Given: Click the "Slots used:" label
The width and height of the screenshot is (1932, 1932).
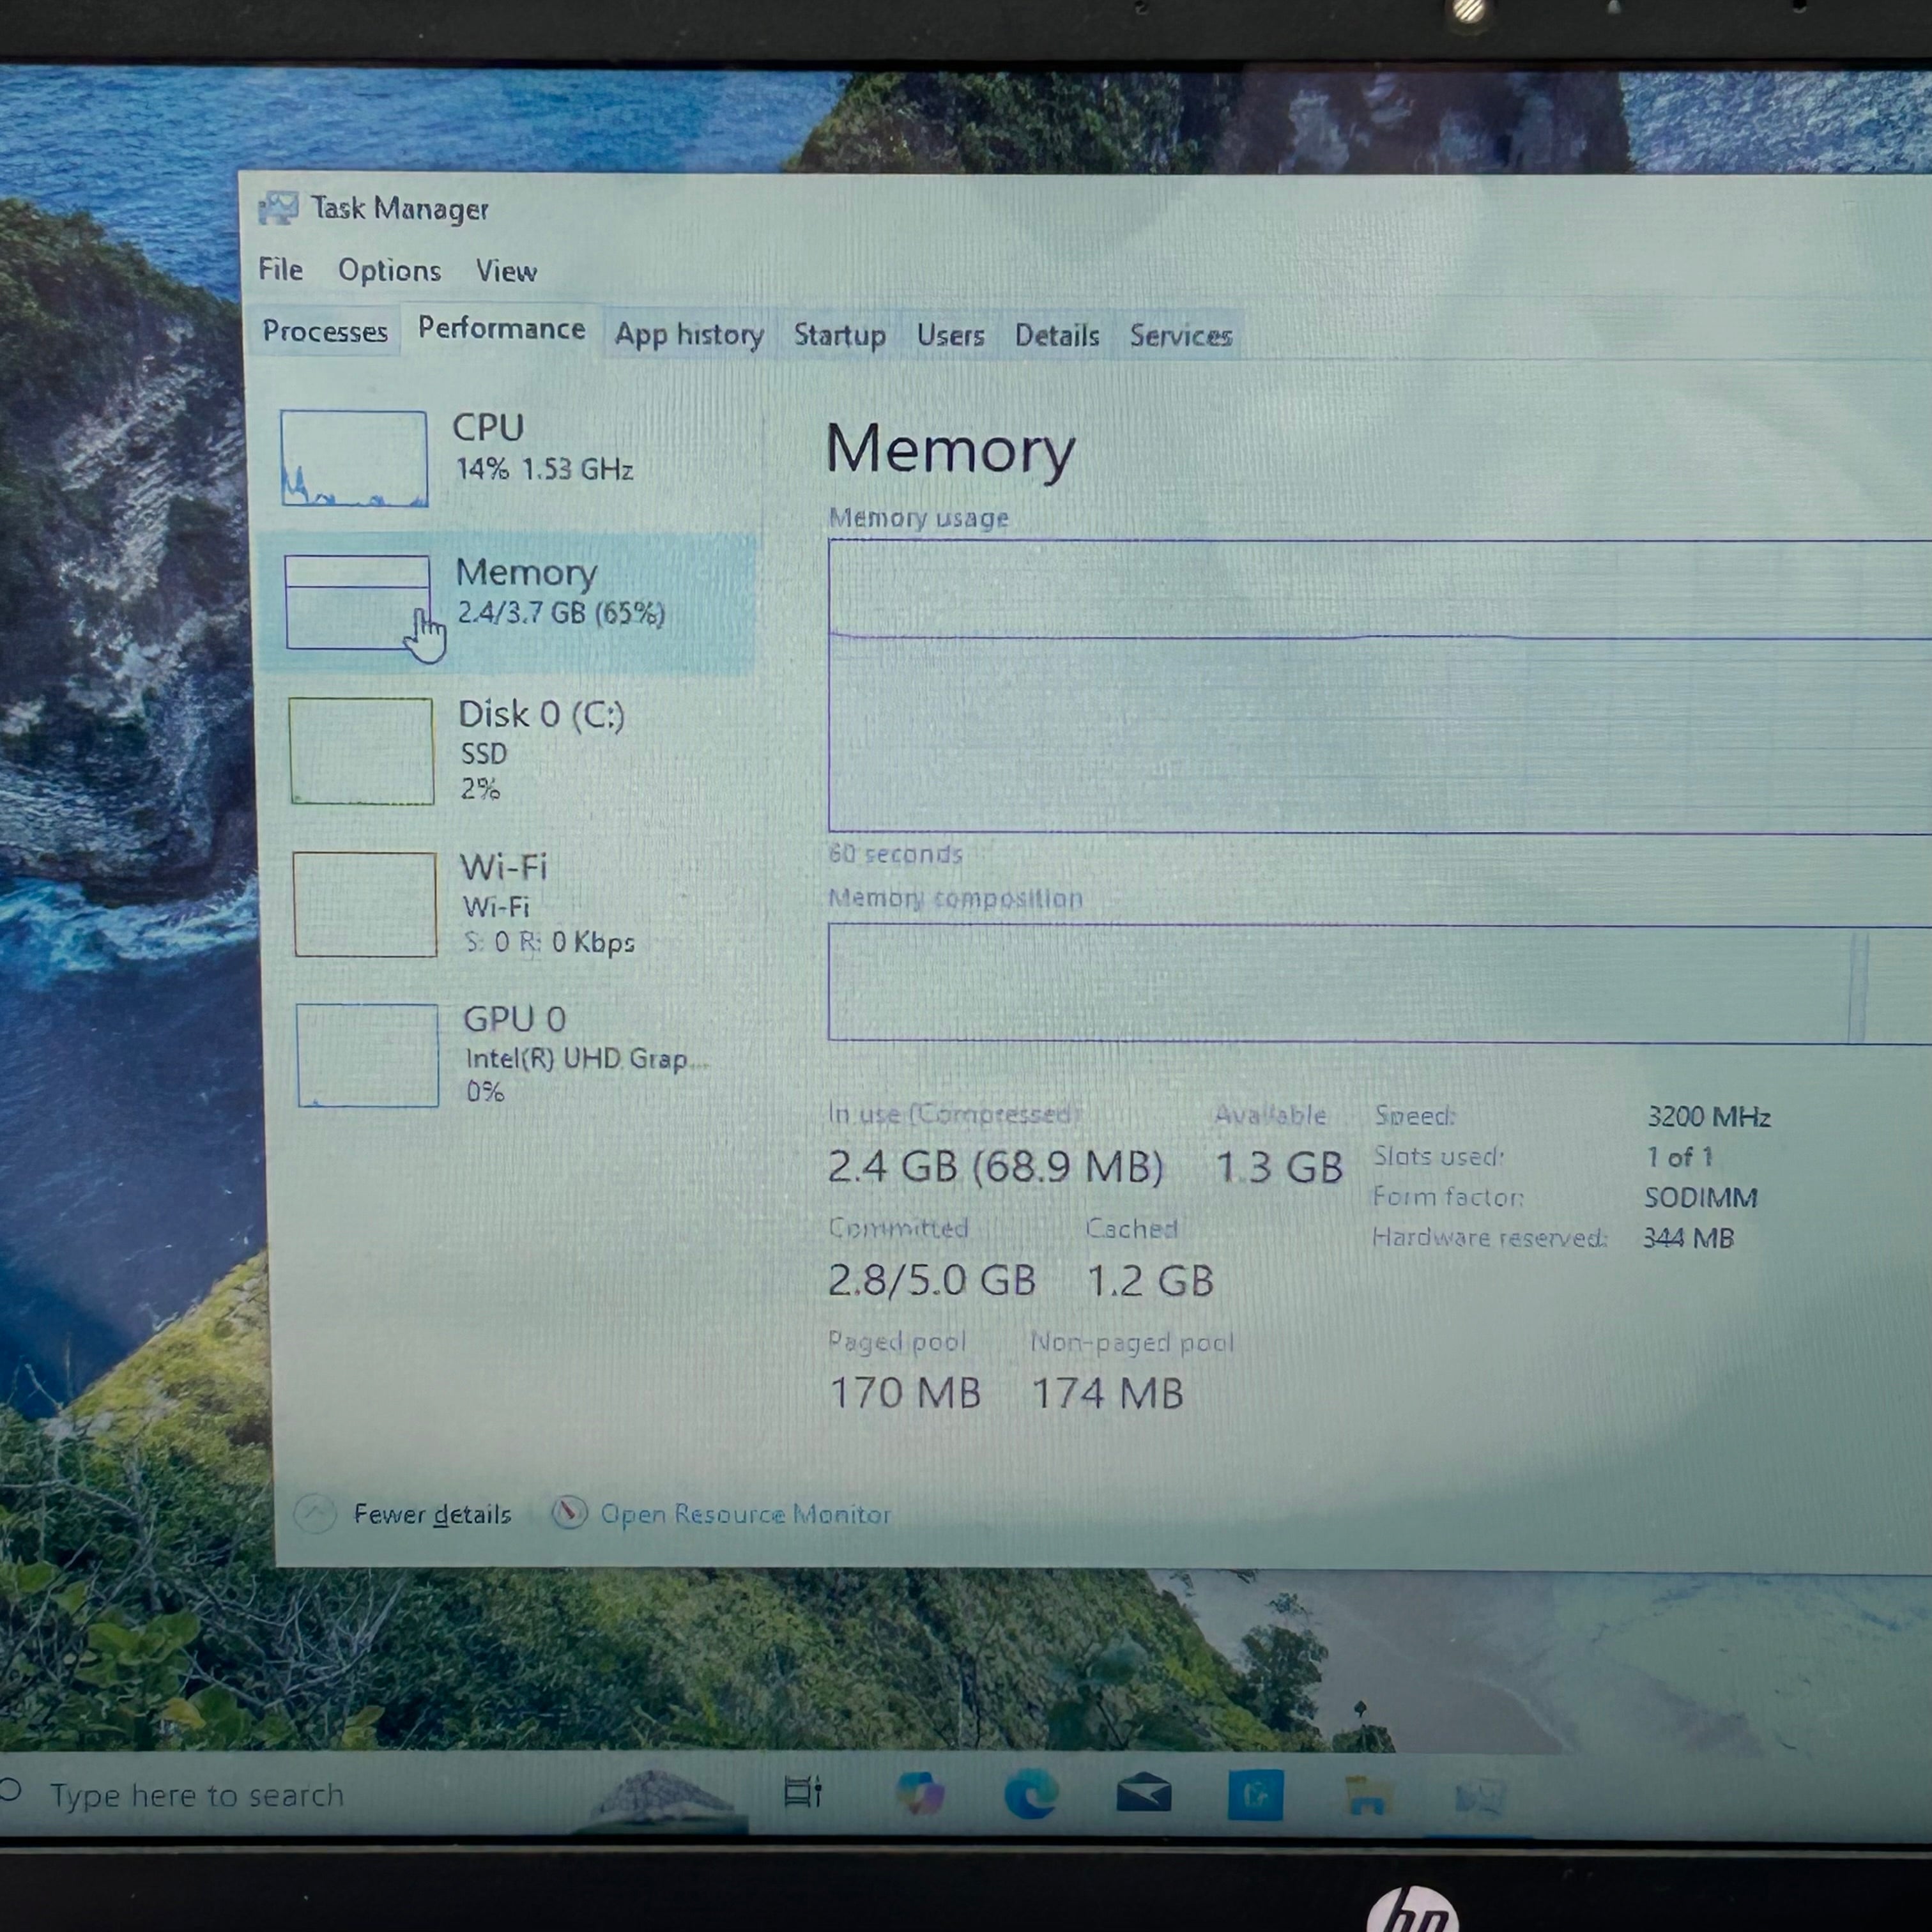Looking at the screenshot, I should tap(1438, 1156).
